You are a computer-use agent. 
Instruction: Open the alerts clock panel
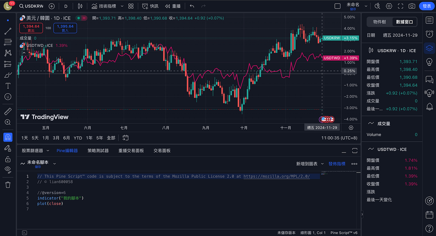click(x=429, y=34)
